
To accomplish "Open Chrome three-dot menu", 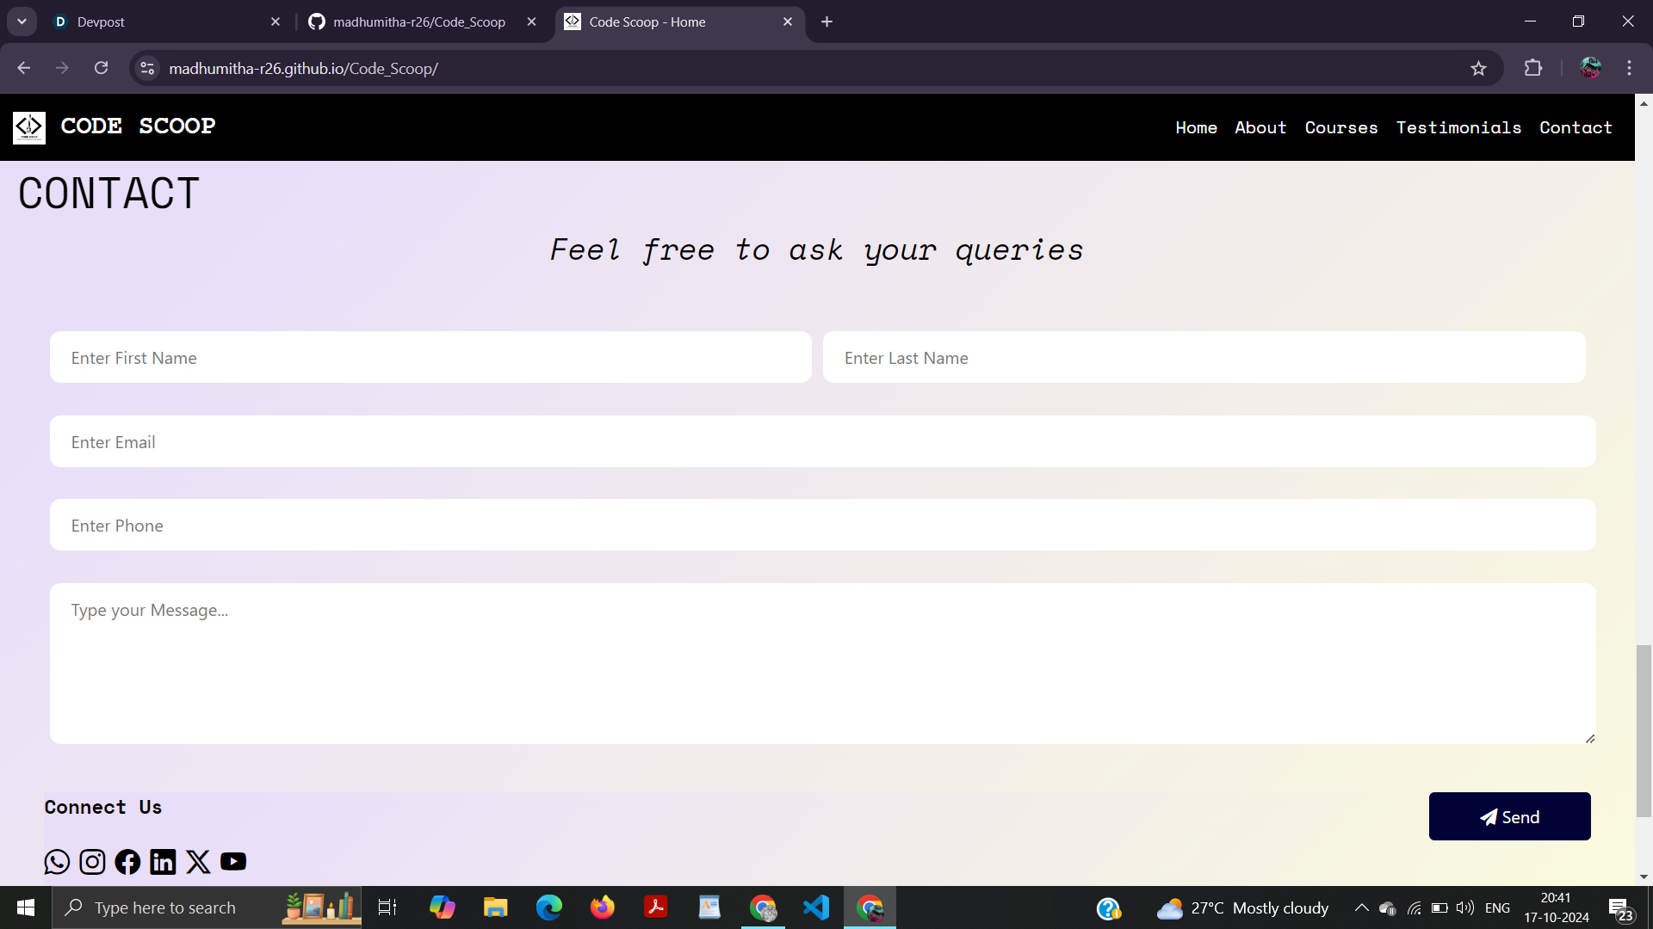I will click(1629, 69).
